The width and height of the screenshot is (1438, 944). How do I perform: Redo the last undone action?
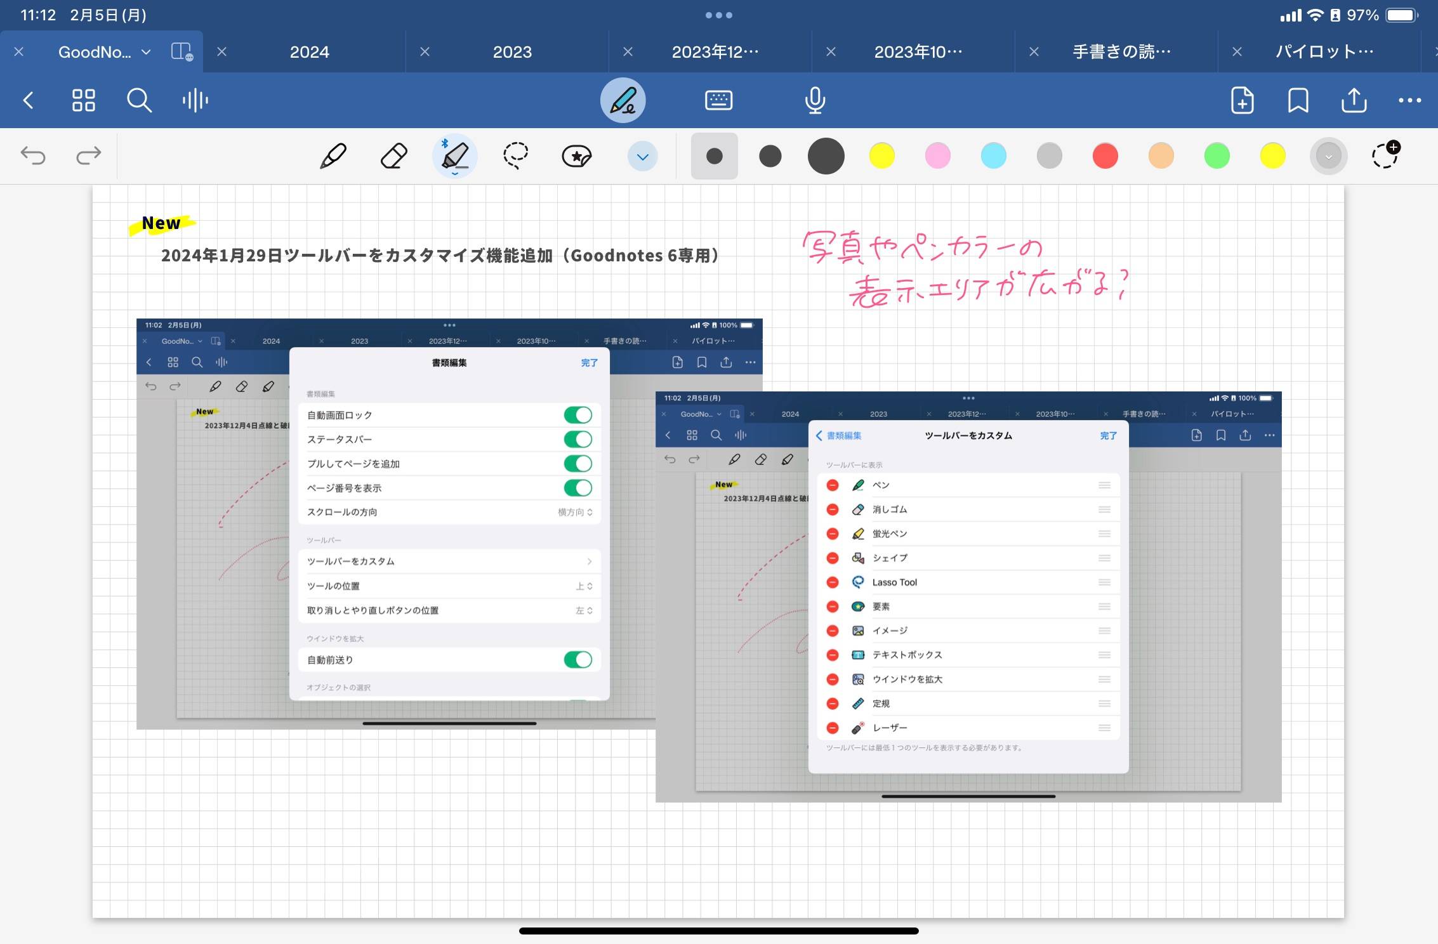click(89, 155)
